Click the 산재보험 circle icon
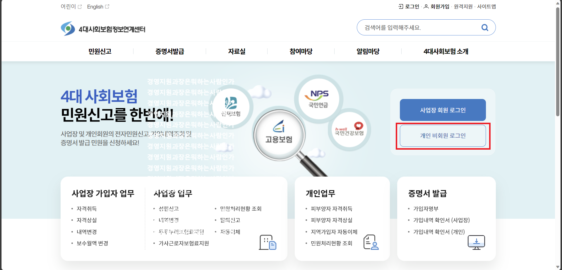 [x=231, y=107]
